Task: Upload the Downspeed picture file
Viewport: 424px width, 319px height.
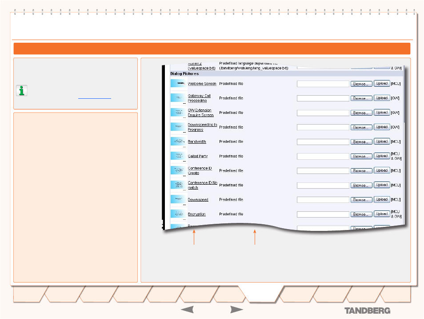Action: pos(382,199)
